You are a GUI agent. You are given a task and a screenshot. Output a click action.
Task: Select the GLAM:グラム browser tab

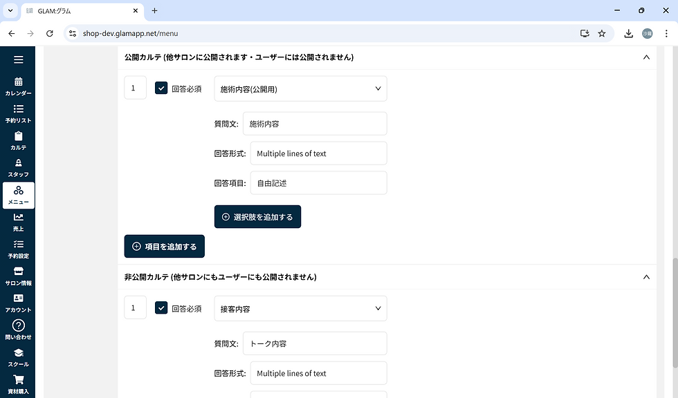coord(82,11)
